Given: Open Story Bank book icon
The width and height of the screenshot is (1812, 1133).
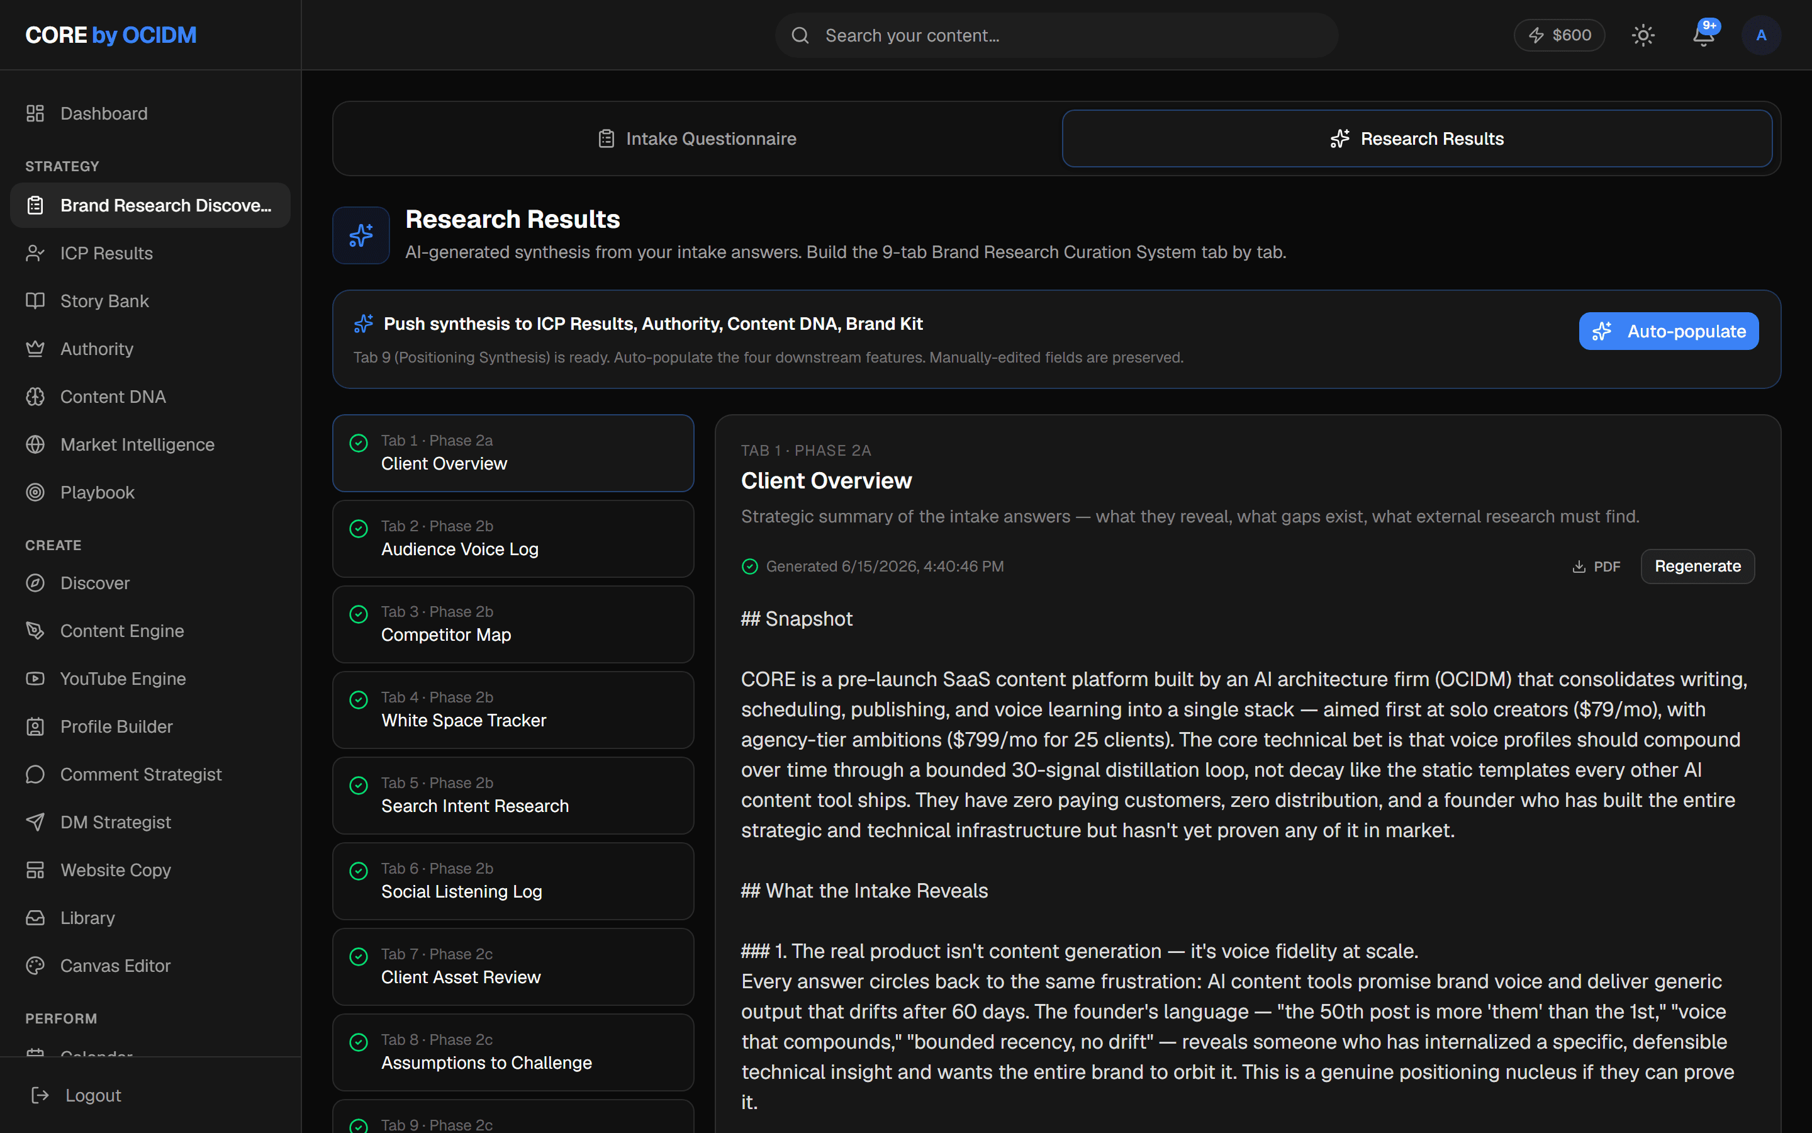Looking at the screenshot, I should click(x=35, y=302).
